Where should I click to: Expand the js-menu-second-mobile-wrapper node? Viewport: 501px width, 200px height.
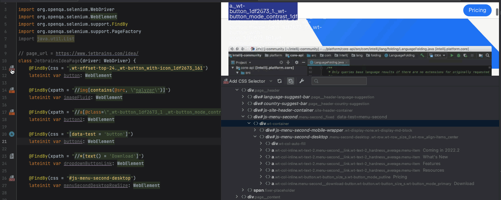[x=255, y=130]
